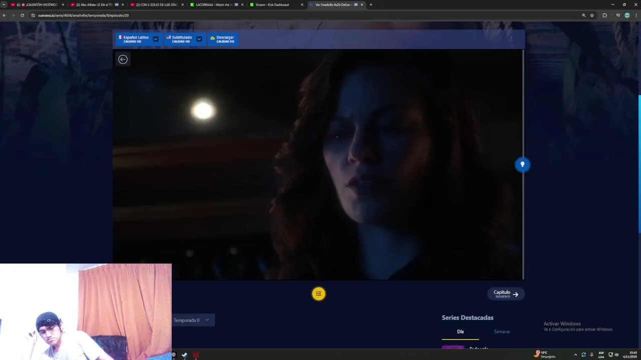
Task: Open the ESP LAA language indicator
Action: click(601, 354)
